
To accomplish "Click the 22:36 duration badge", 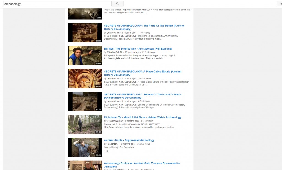I will point(98,64).
